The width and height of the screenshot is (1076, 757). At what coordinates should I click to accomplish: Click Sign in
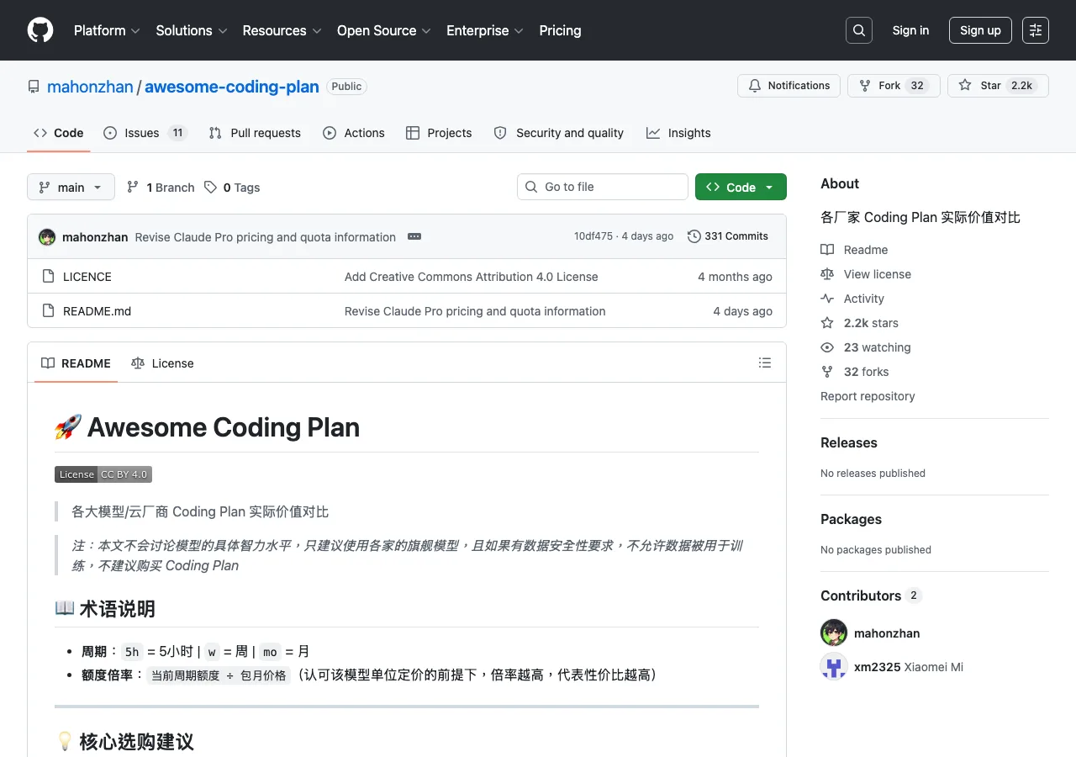[910, 30]
